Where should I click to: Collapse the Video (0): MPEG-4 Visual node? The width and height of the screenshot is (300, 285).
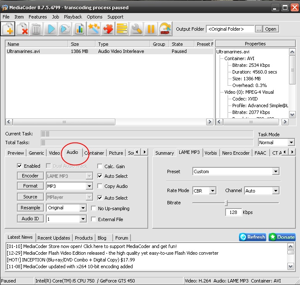[x=249, y=92]
